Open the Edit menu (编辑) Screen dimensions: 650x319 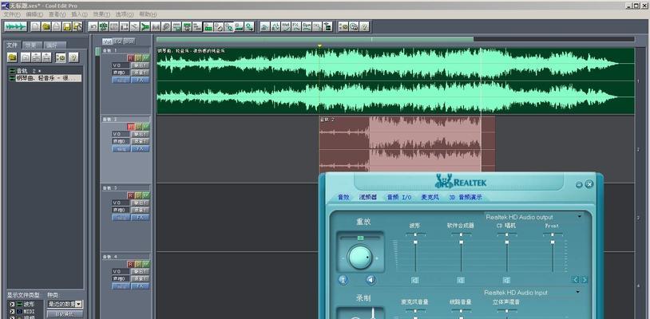click(34, 14)
